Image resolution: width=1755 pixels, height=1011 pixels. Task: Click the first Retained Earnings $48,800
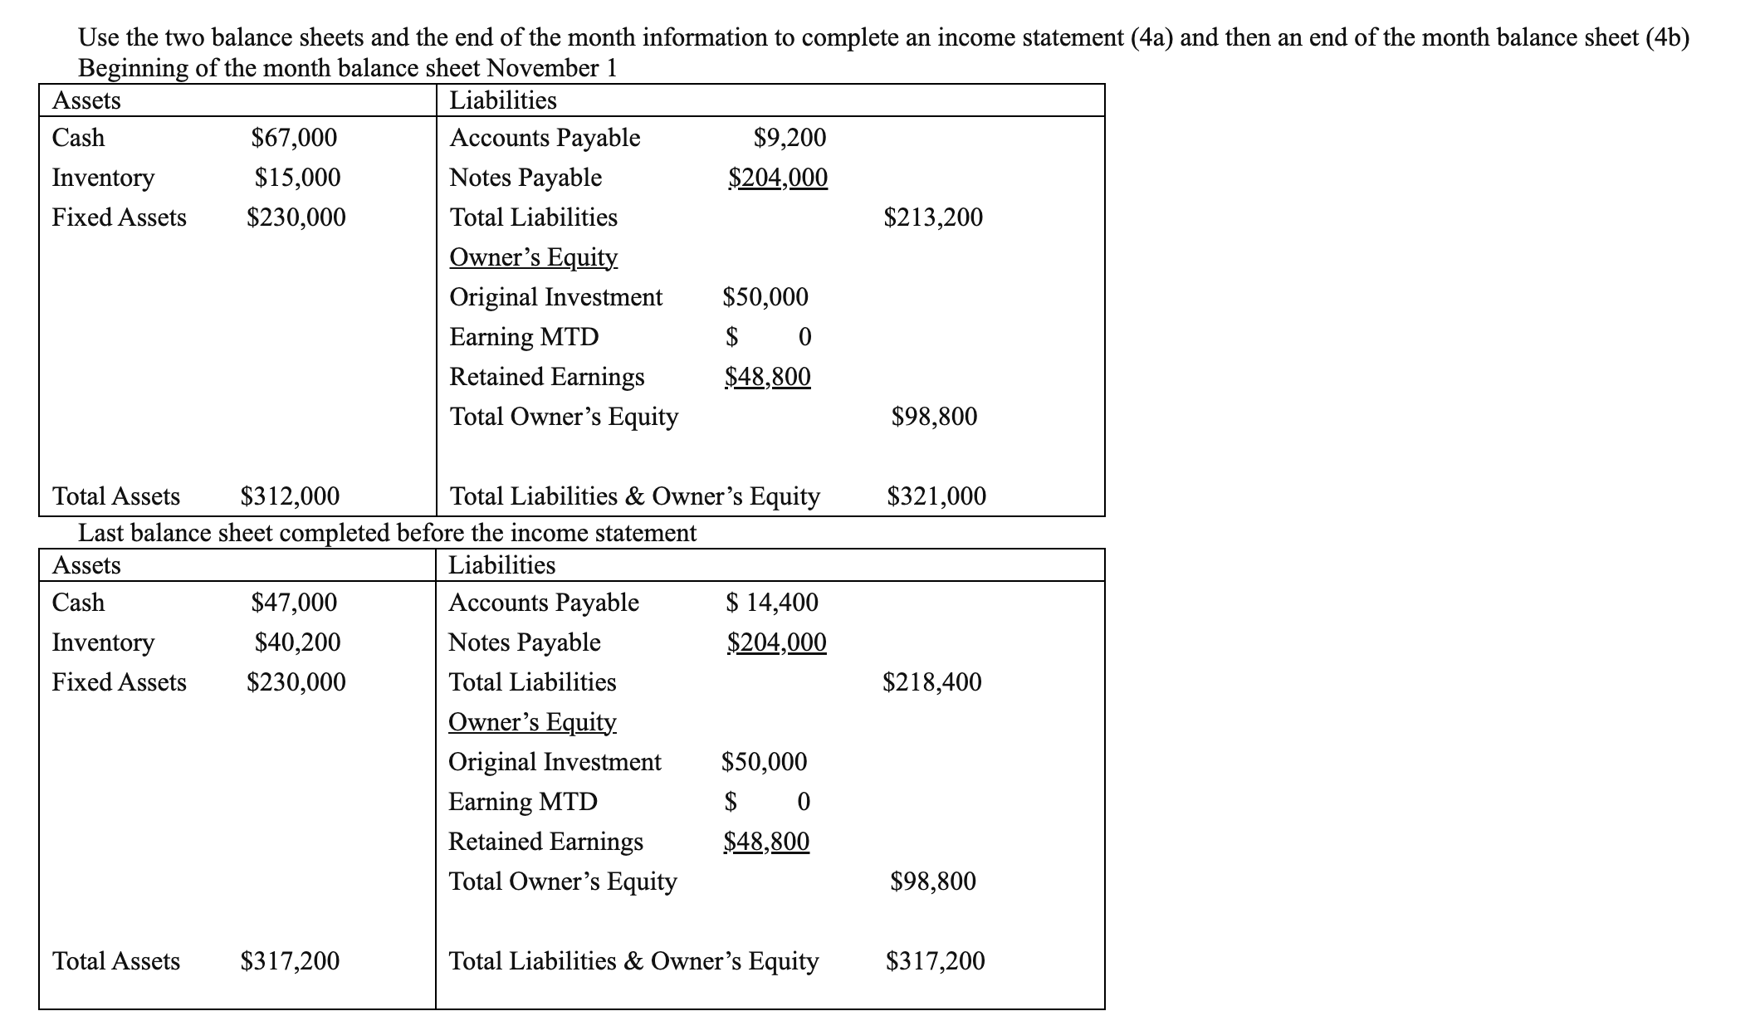[x=768, y=377]
